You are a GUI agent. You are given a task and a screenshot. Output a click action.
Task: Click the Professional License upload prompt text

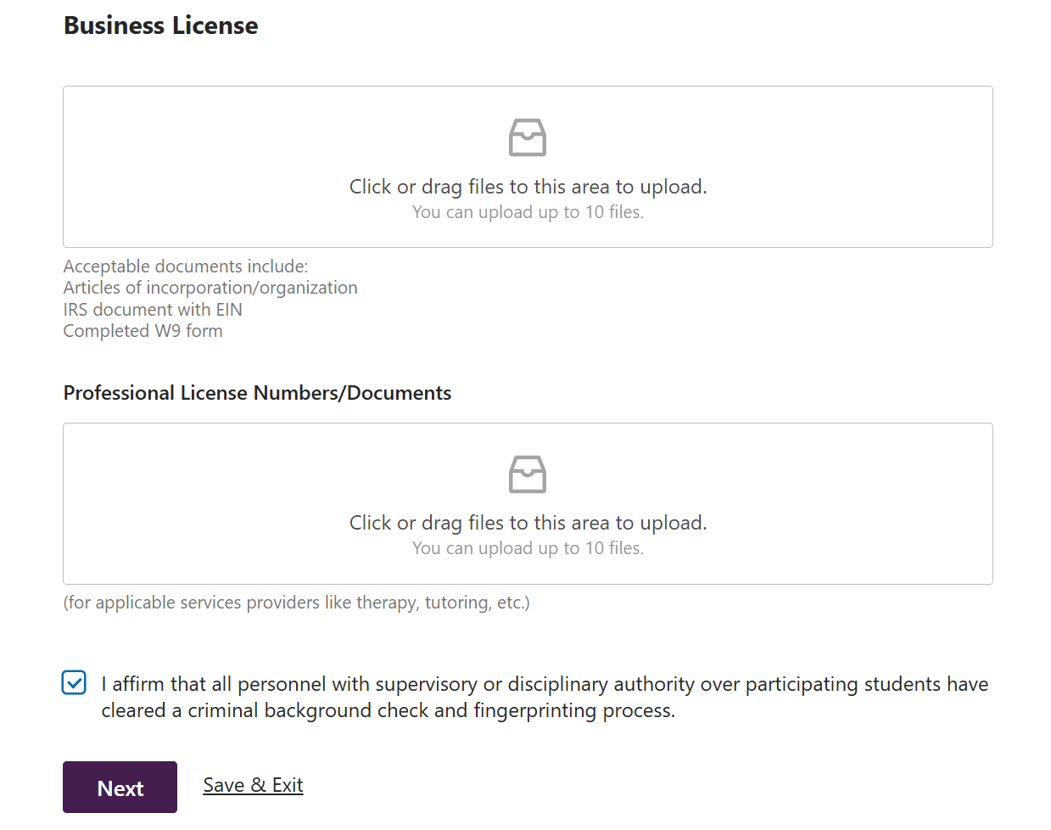tap(528, 523)
